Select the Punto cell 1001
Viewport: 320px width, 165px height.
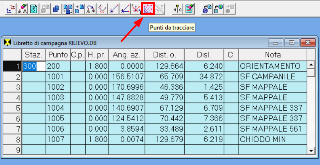coord(58,76)
